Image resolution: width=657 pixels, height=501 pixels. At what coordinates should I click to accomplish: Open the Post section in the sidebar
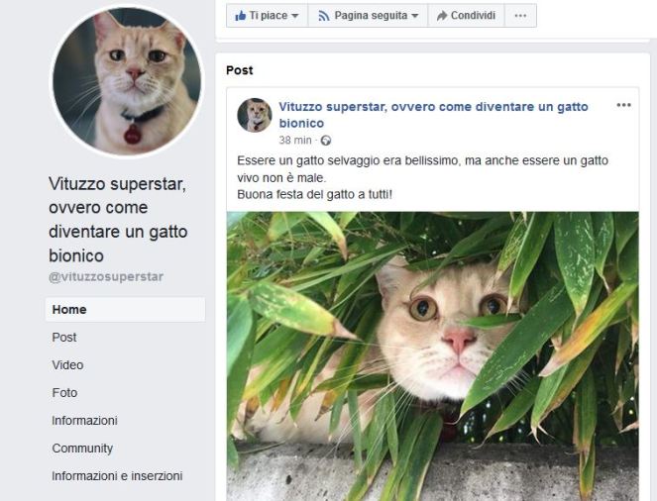(x=64, y=338)
